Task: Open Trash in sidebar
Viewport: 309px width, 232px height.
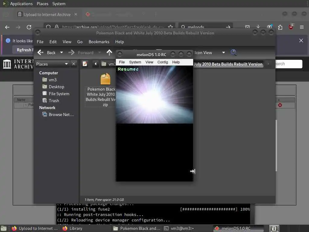Action: 51,100
